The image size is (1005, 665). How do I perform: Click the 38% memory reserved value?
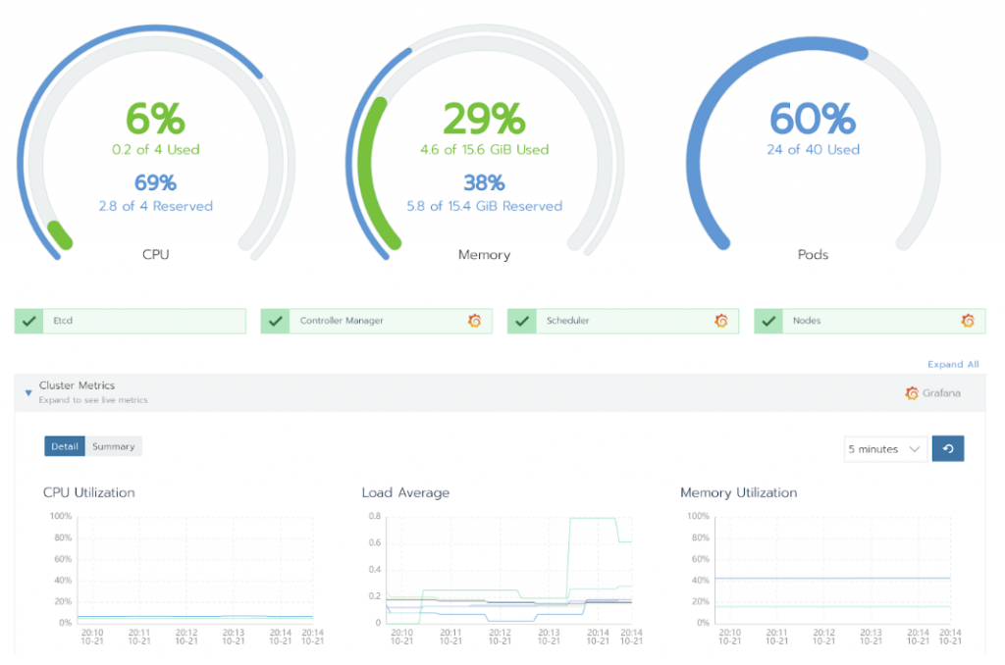(485, 182)
